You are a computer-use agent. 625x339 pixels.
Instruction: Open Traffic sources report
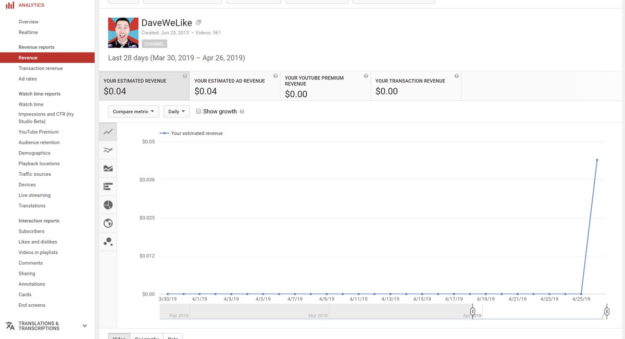(x=35, y=174)
